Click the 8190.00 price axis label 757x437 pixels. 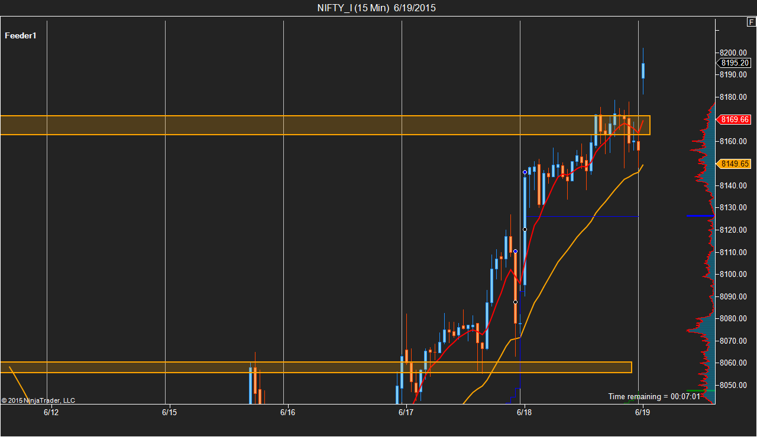(733, 74)
